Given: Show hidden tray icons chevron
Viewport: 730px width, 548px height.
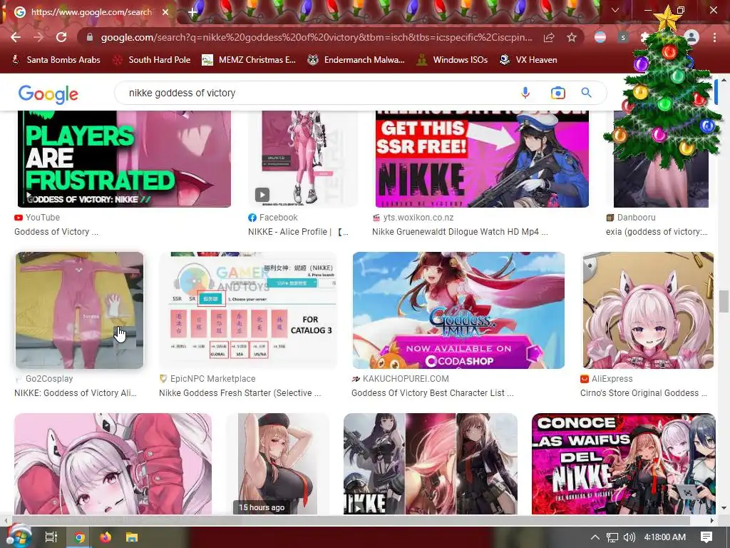Looking at the screenshot, I should coord(595,537).
